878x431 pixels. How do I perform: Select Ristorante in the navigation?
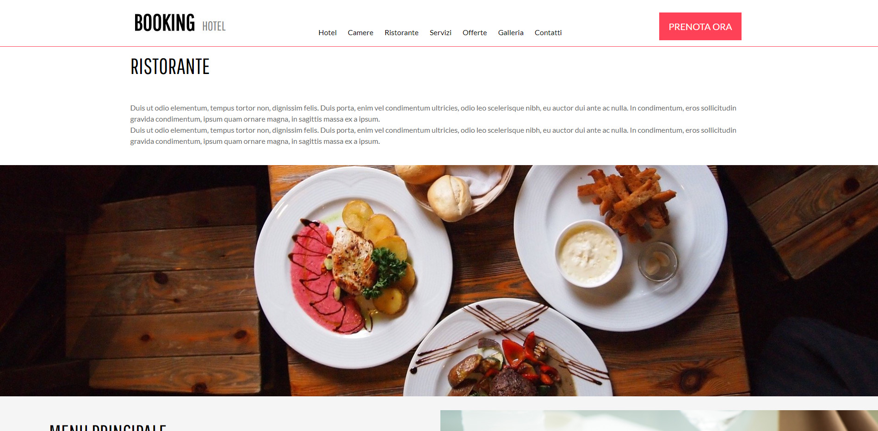point(402,32)
